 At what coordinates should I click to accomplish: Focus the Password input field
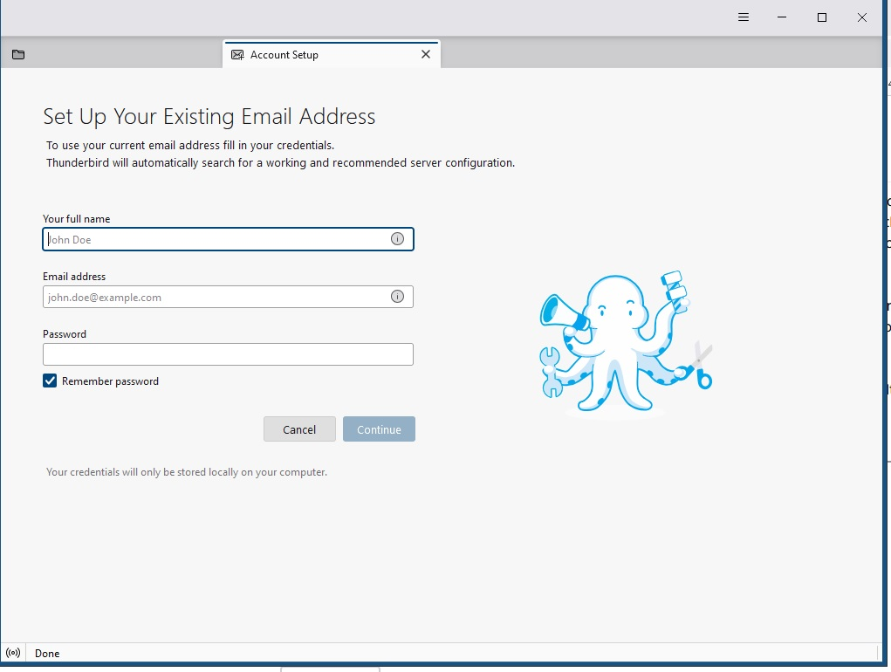pyautogui.click(x=228, y=354)
